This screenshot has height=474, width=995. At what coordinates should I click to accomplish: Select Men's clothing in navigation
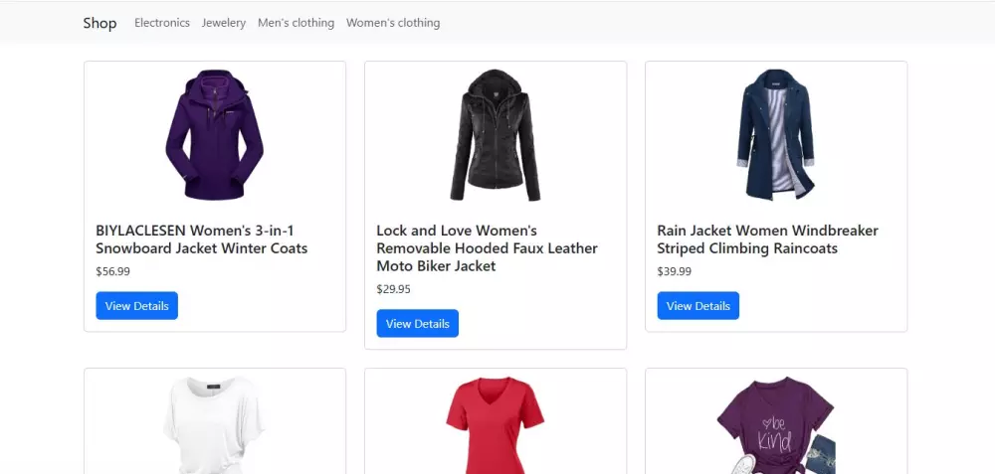point(296,23)
